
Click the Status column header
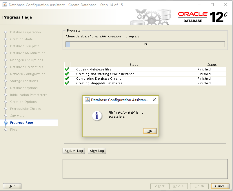pyautogui.click(x=212, y=65)
